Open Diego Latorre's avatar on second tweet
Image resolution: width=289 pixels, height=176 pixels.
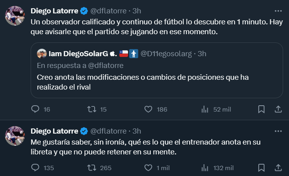pos(15,136)
